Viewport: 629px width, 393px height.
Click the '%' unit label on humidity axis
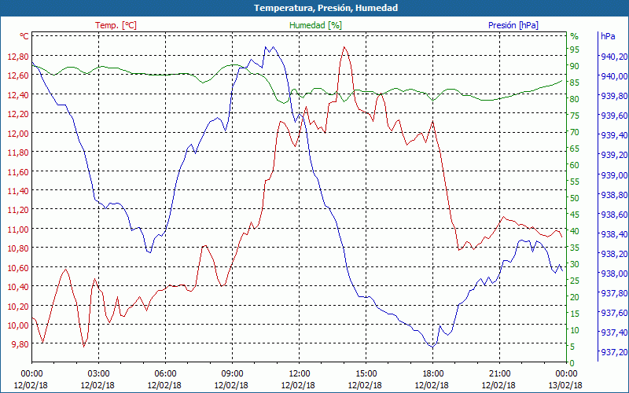(575, 36)
